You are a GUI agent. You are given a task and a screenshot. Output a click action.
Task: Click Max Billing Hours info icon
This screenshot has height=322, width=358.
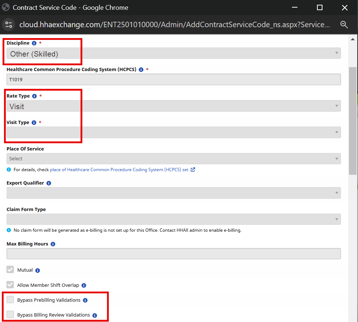(53, 244)
